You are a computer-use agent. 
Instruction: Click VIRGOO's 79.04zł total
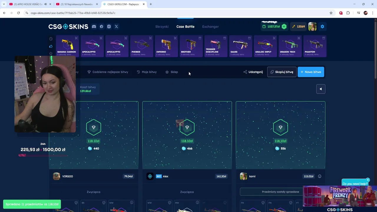(128, 176)
